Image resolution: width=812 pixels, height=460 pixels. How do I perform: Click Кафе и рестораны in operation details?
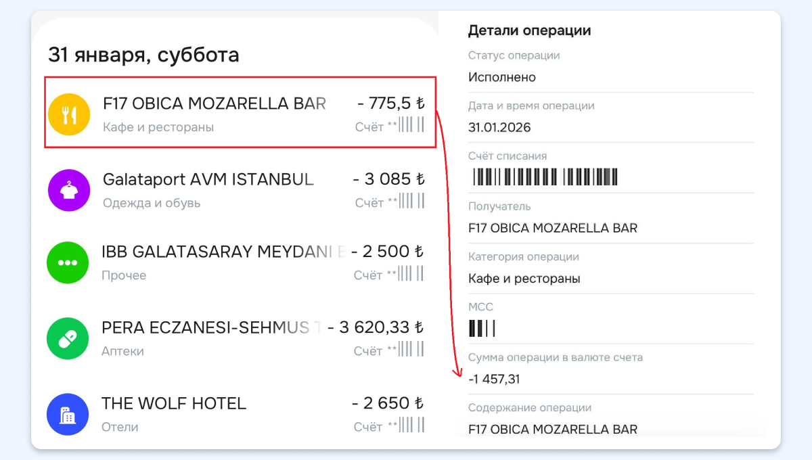(x=524, y=278)
